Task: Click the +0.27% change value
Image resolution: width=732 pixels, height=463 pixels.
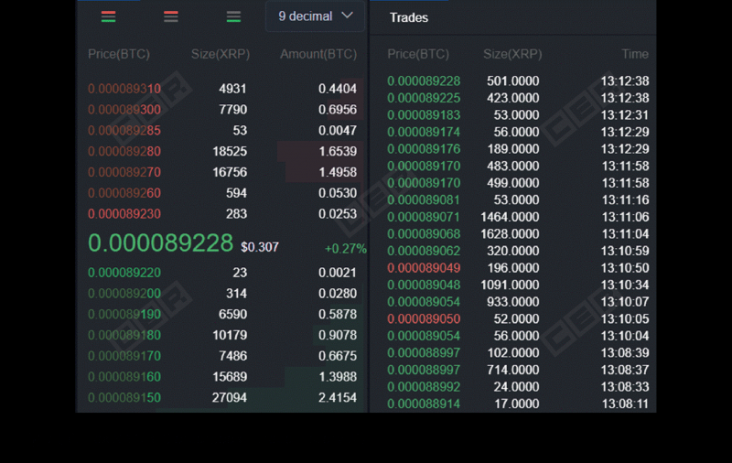Action: pos(346,249)
